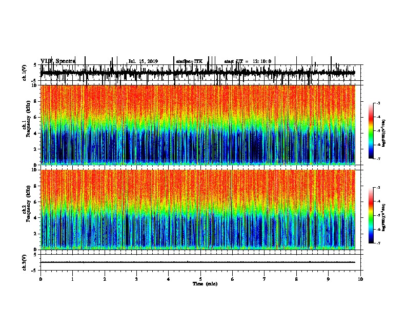Screen dimensions: 406x313
Task: Click the ch.3 voltage waveform trace
Action: 198,262
